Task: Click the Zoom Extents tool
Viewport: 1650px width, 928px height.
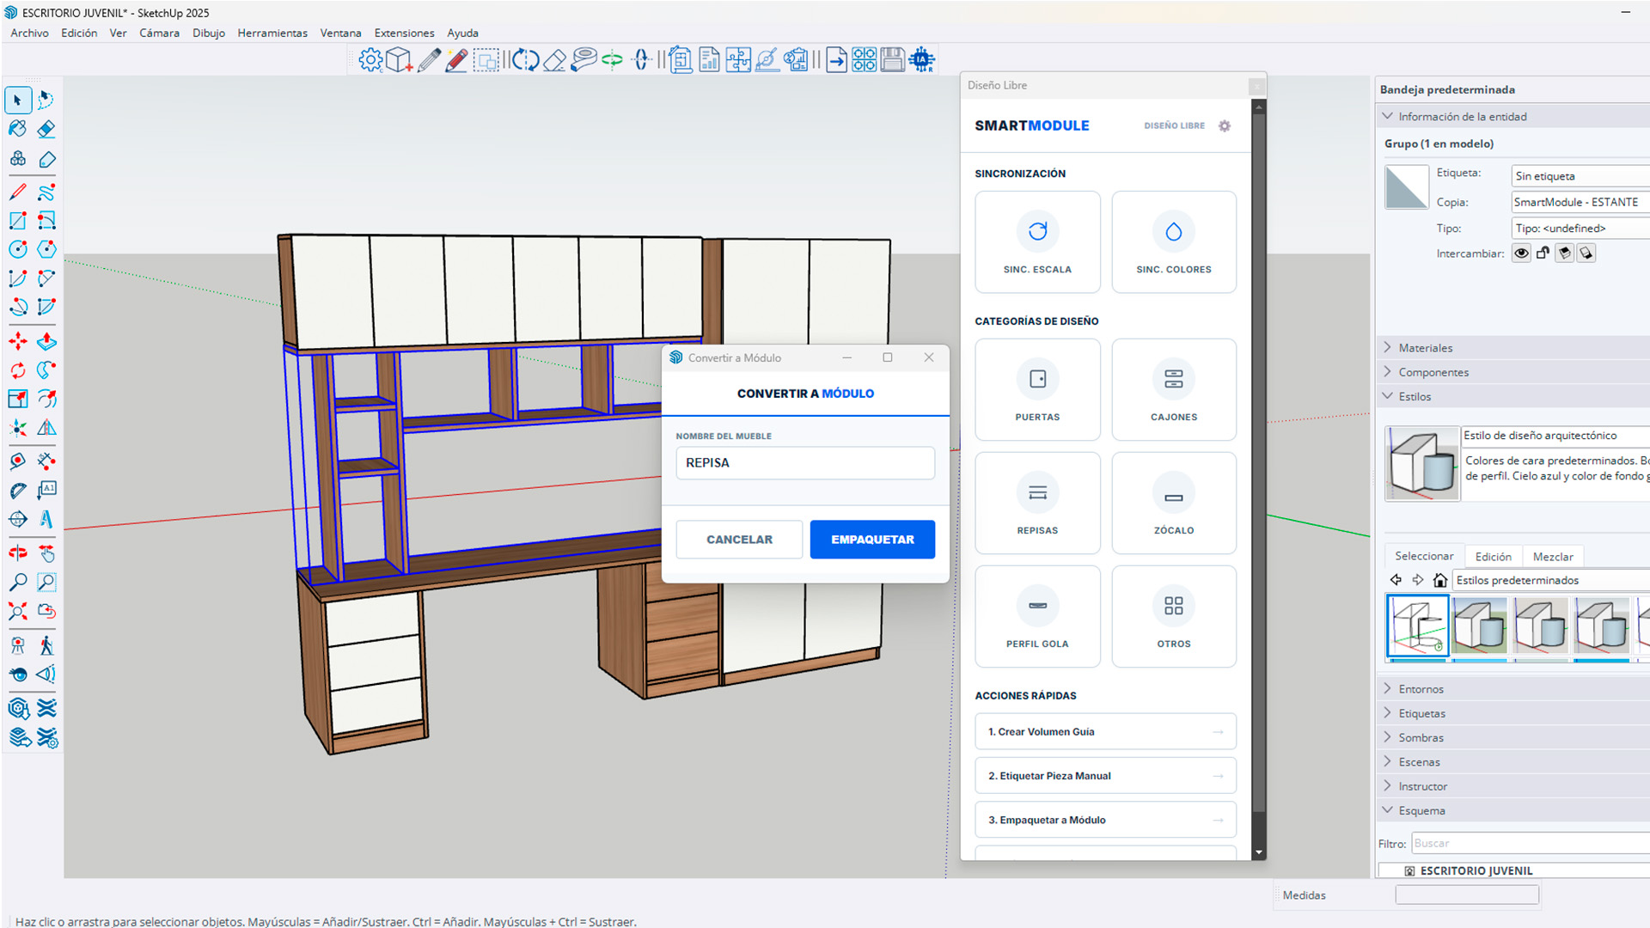Action: point(18,611)
